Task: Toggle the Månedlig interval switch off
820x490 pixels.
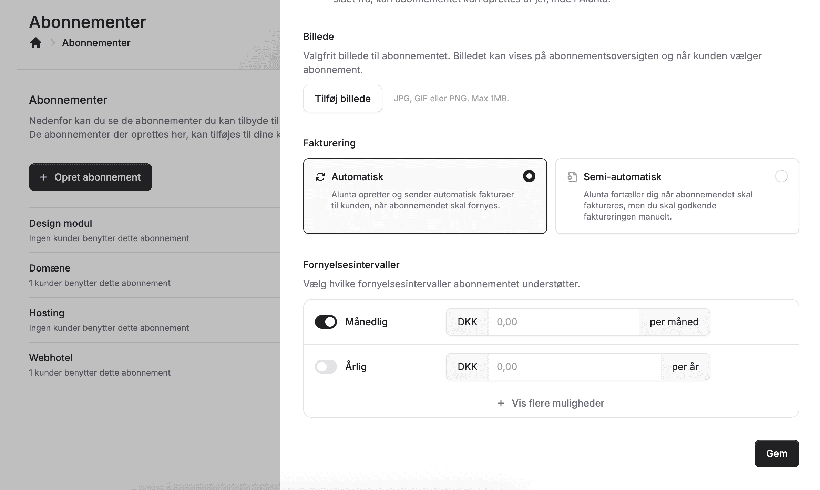Action: 326,322
